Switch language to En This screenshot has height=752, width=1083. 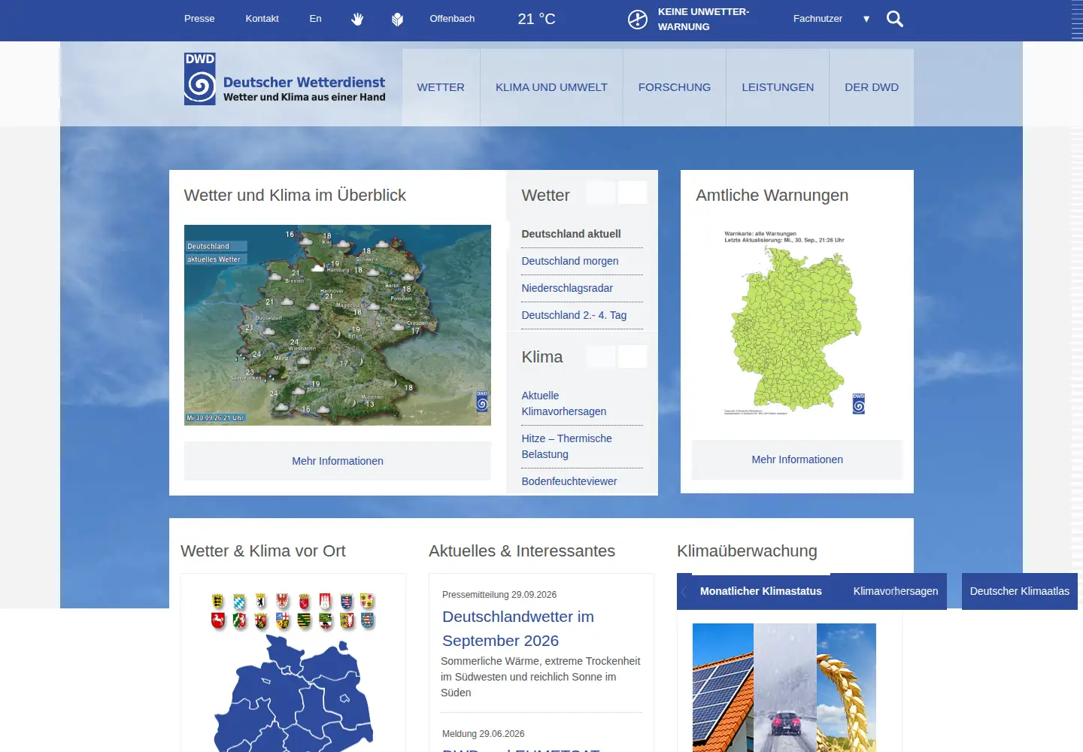point(315,19)
